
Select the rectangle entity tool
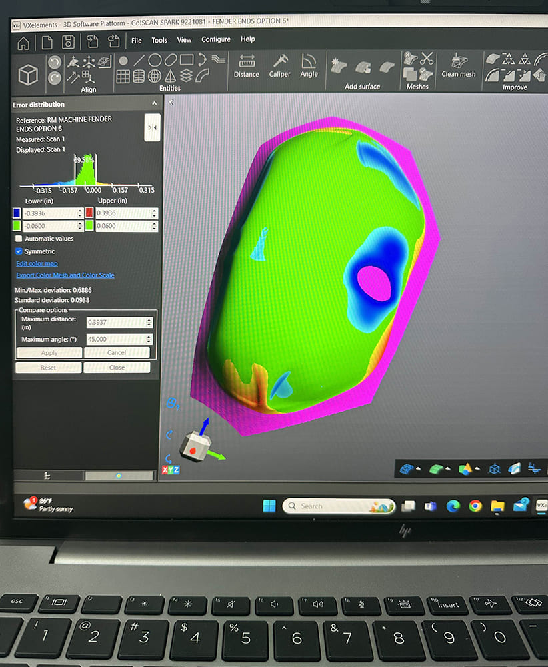186,59
